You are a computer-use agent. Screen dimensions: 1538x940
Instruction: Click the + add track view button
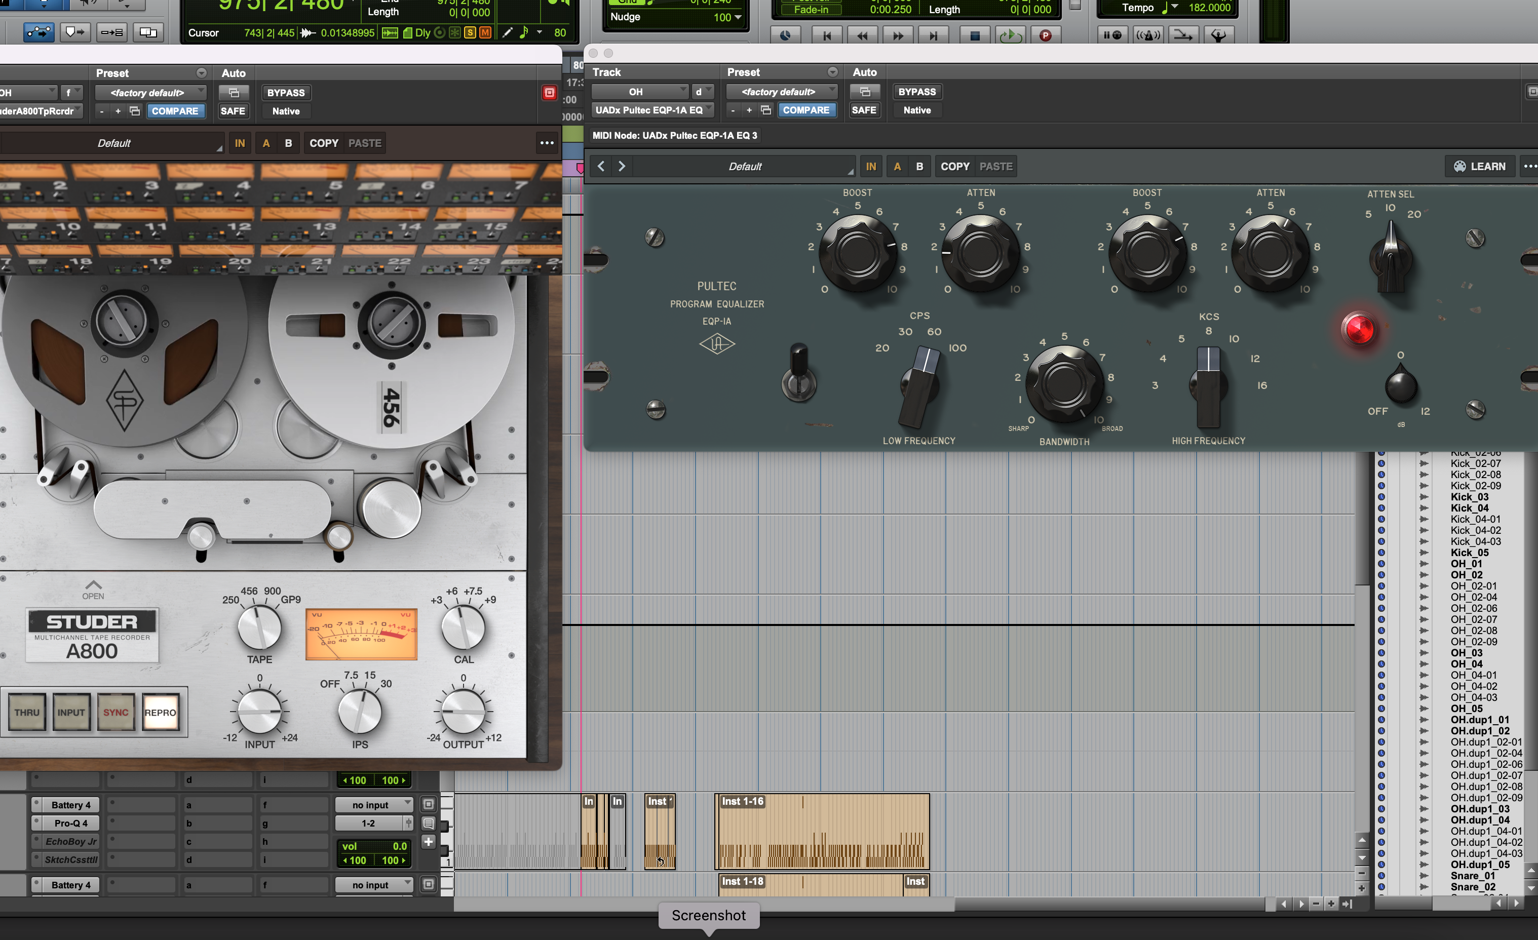(x=428, y=841)
